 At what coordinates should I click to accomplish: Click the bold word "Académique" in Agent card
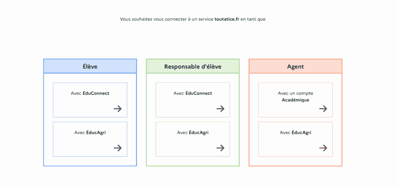click(x=295, y=100)
